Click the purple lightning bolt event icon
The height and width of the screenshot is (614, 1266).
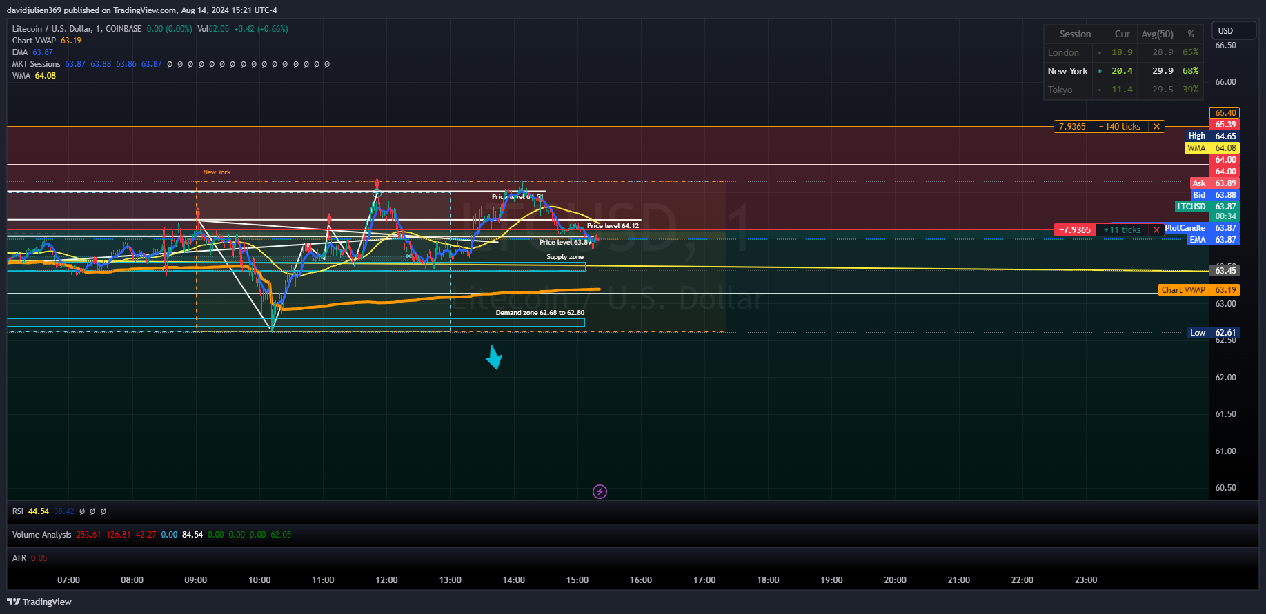[600, 491]
